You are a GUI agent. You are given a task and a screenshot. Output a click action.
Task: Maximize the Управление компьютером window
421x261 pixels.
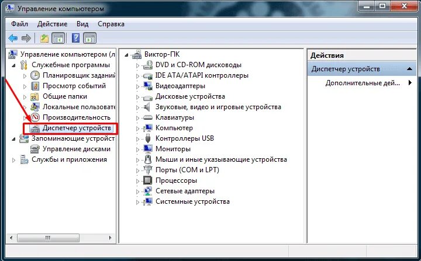382,6
